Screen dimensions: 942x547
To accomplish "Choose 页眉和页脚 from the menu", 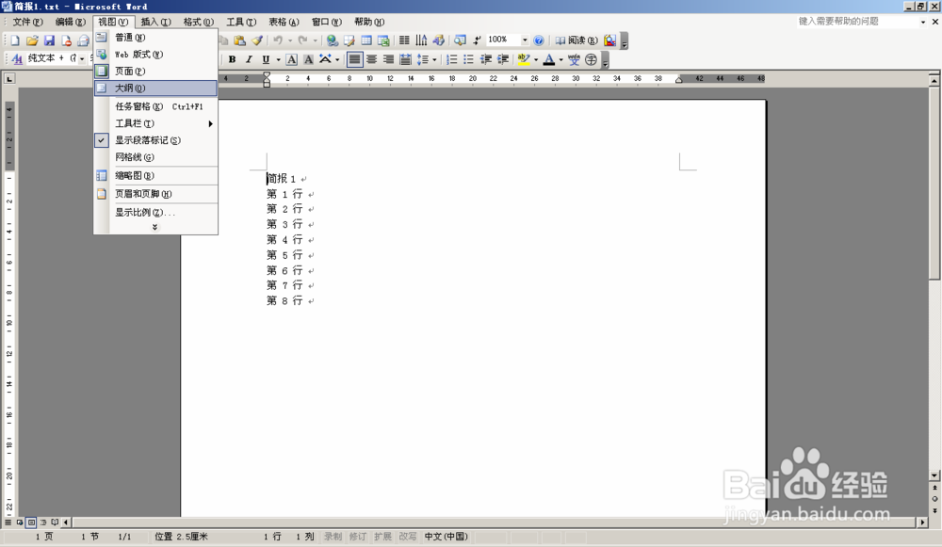I will tap(155, 193).
